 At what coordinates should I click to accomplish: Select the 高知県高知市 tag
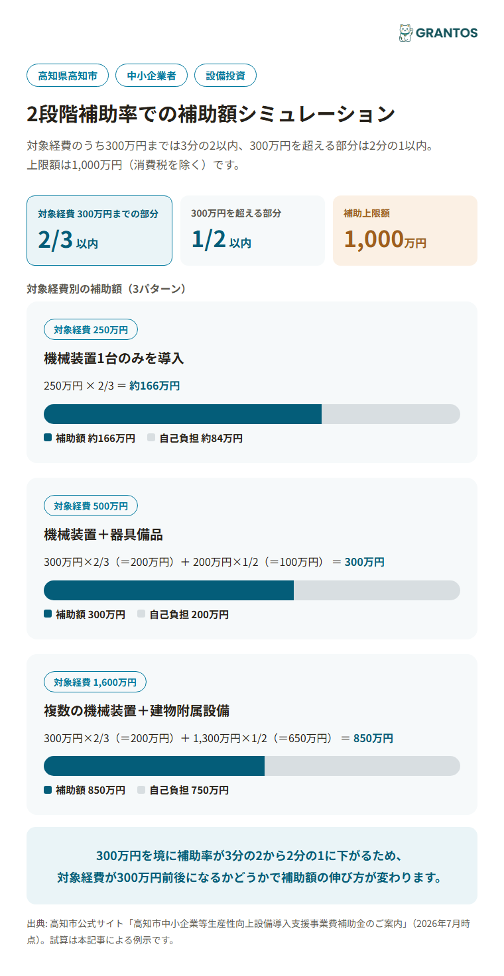pyautogui.click(x=67, y=76)
